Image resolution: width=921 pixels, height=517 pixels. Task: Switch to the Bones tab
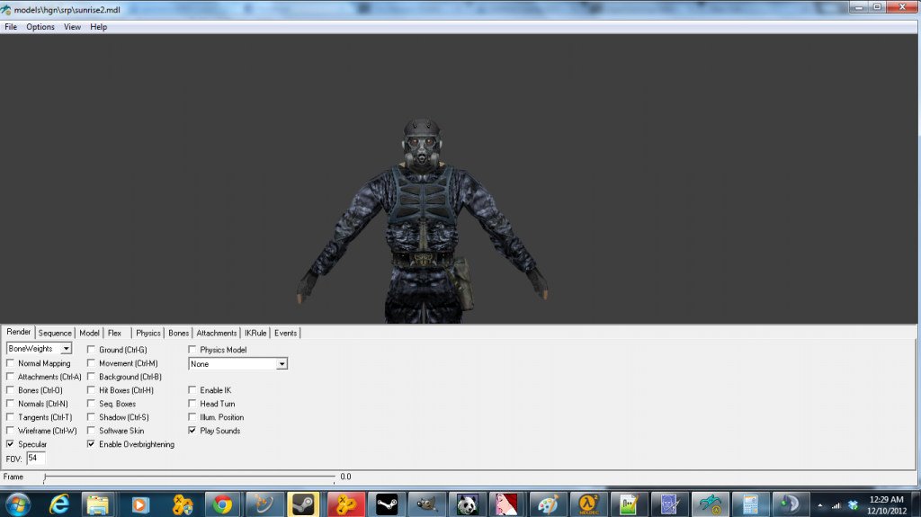179,333
